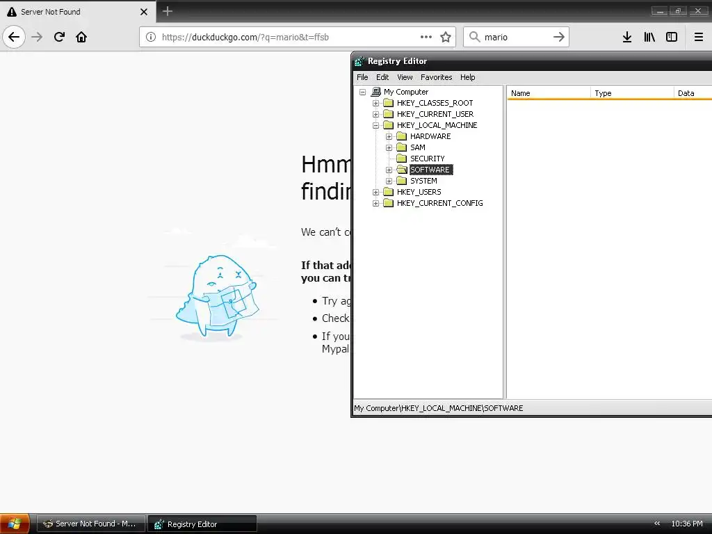Reload the Server Not Found page
Screen dimensions: 712x534
click(x=59, y=37)
